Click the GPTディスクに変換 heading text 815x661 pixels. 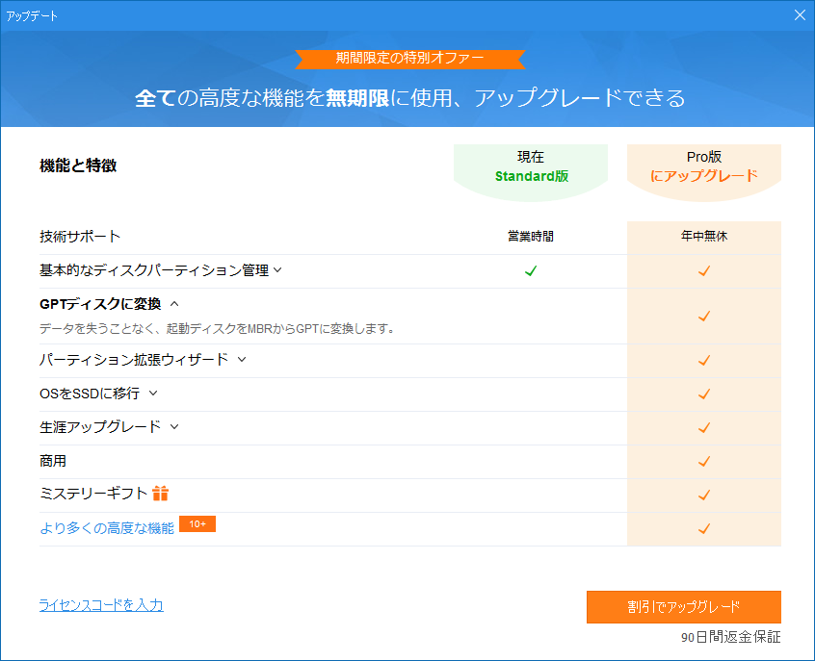100,304
